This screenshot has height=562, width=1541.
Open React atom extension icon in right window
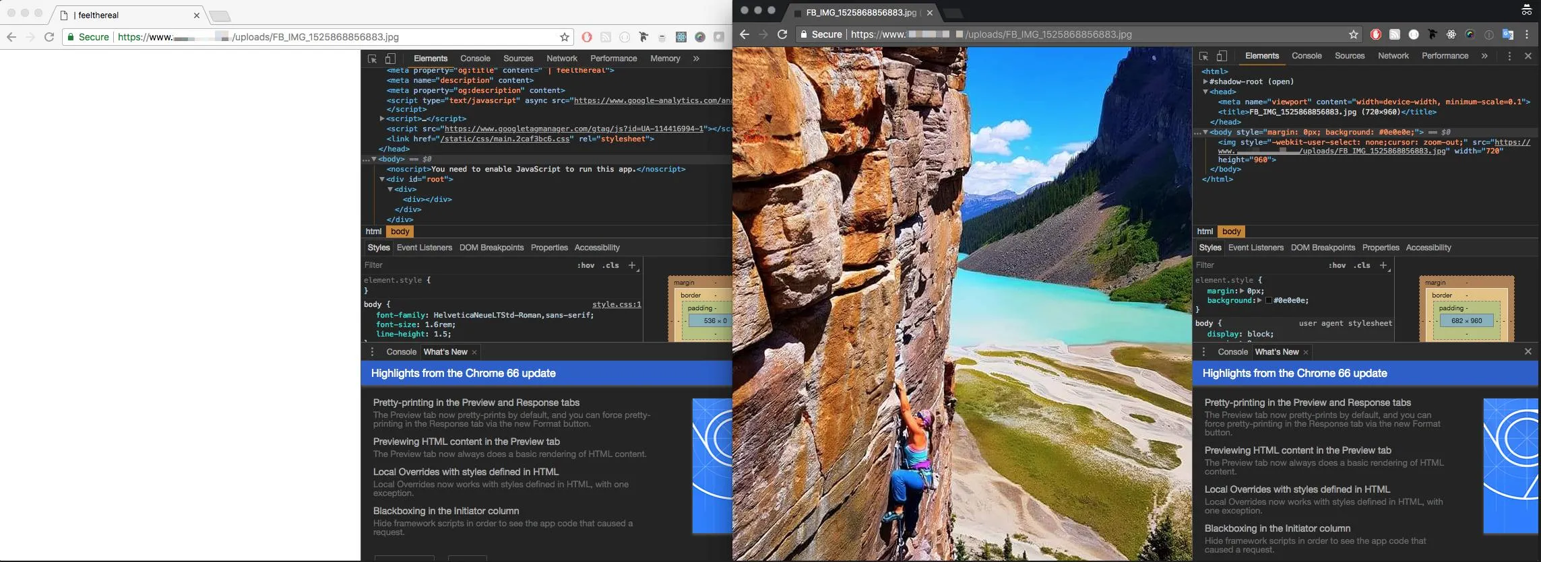coord(1451,34)
